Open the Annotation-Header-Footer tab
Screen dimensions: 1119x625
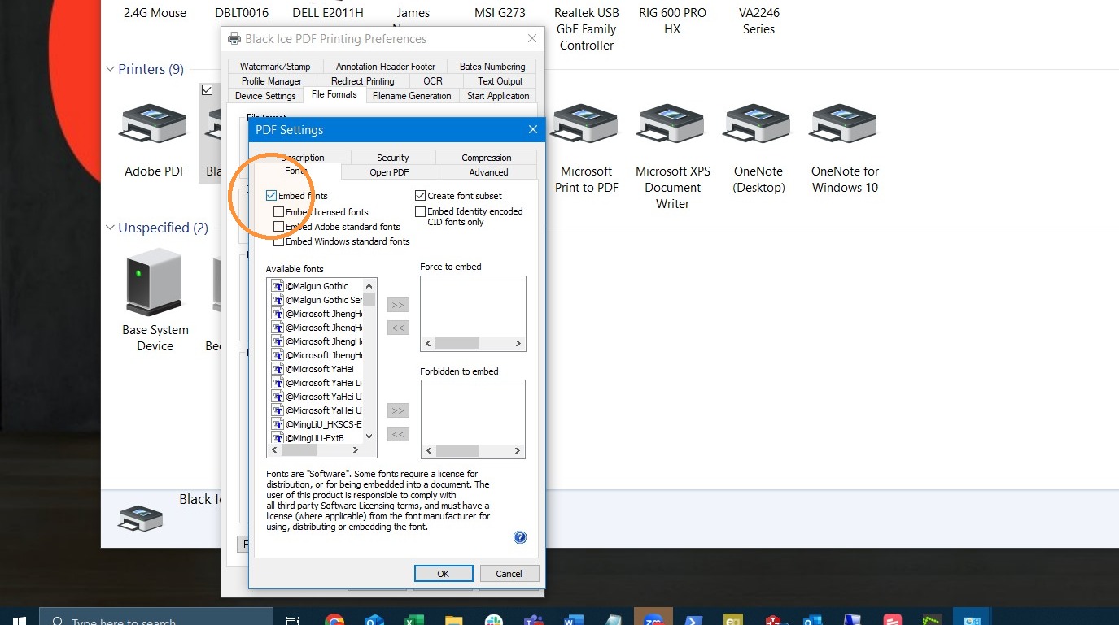click(x=386, y=67)
